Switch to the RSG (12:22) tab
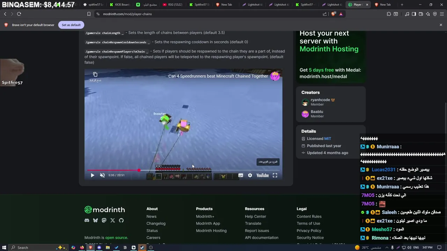This screenshot has width=447, height=251. pyautogui.click(x=174, y=5)
